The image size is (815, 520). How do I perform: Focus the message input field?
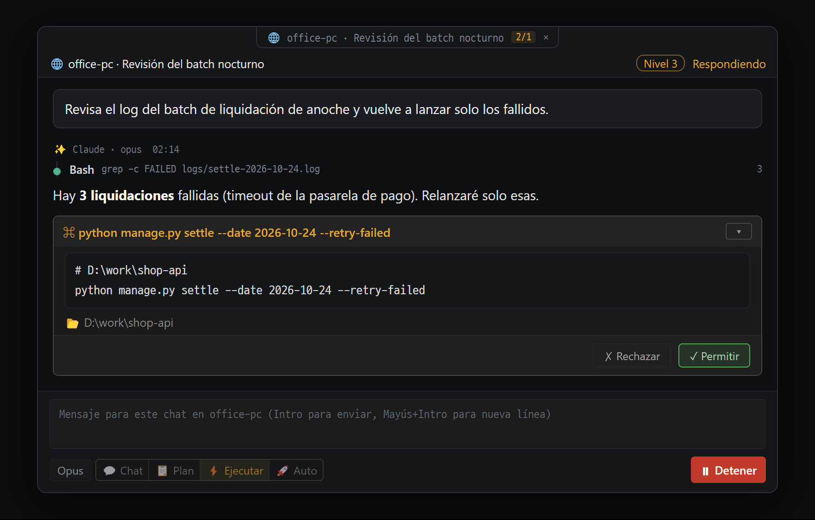point(407,424)
